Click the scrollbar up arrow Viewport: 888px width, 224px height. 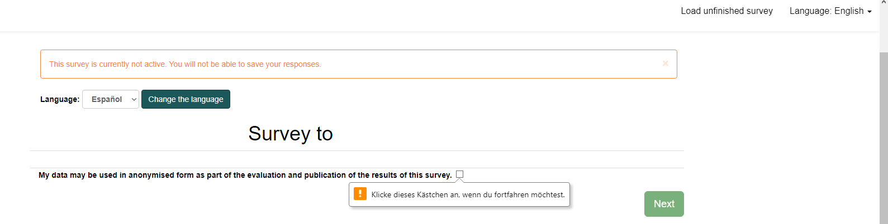coord(884,3)
